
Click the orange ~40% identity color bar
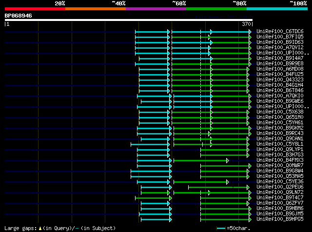tap(96, 9)
